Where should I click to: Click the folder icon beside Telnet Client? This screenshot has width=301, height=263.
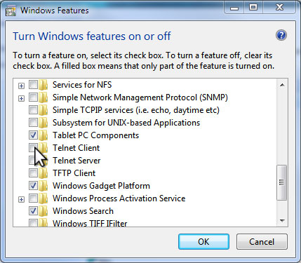click(43, 148)
